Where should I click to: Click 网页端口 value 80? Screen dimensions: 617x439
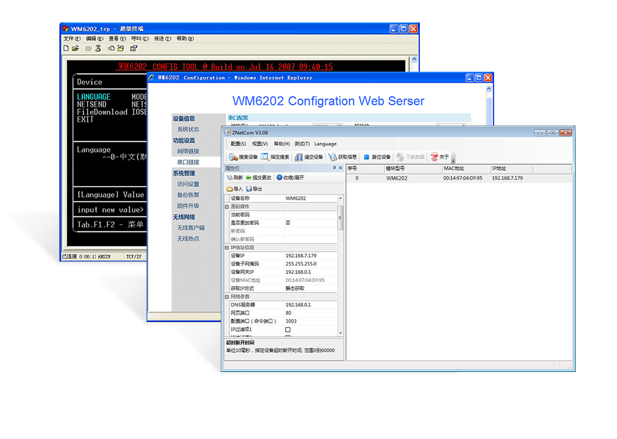310,313
